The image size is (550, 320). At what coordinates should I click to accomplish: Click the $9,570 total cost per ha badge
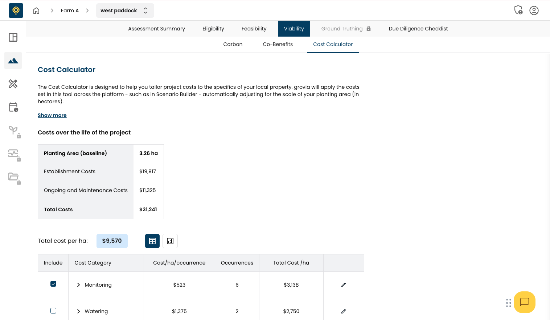112,241
